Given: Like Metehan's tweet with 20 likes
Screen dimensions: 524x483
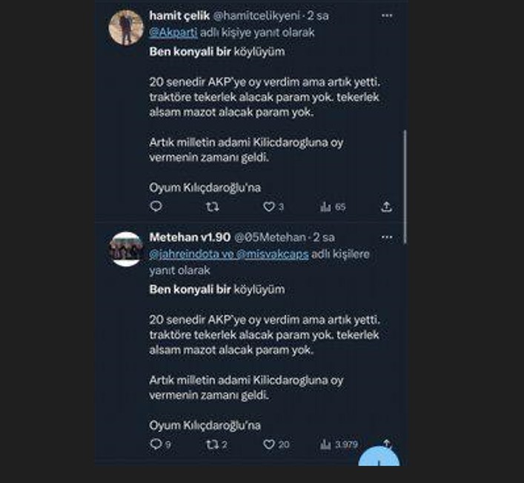Looking at the screenshot, I should (269, 444).
